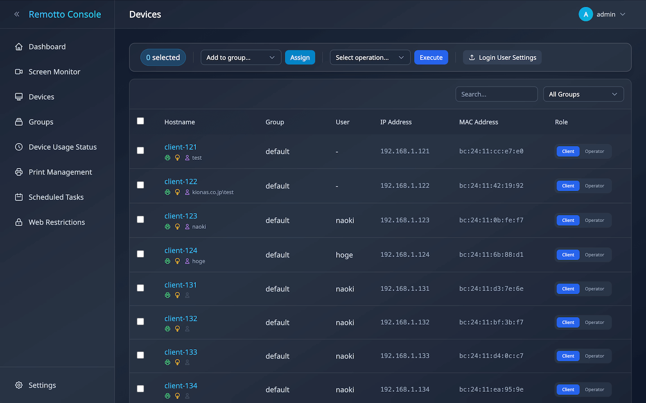
Task: Click the printer icon under client-121
Action: click(x=167, y=158)
